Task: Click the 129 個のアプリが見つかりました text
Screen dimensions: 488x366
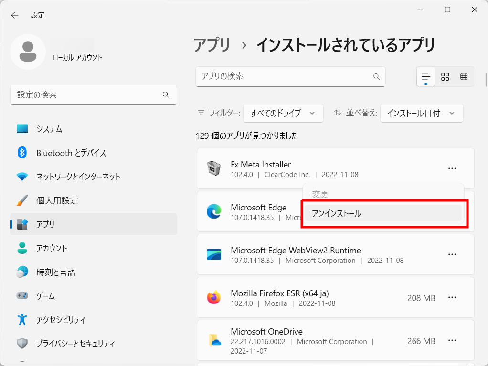Action: tap(247, 136)
